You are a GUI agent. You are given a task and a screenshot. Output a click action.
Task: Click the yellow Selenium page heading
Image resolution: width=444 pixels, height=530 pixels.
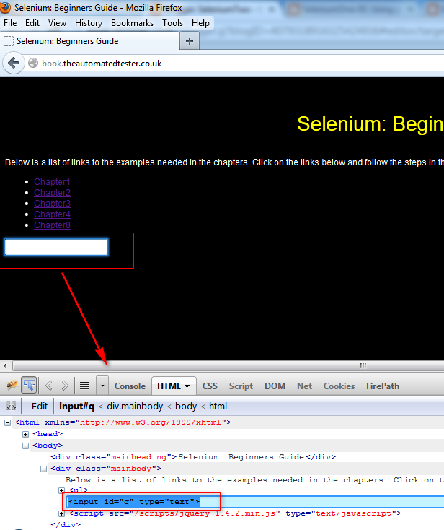pos(370,124)
